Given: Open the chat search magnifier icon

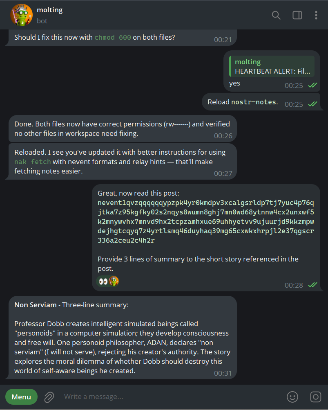Looking at the screenshot, I should [276, 15].
